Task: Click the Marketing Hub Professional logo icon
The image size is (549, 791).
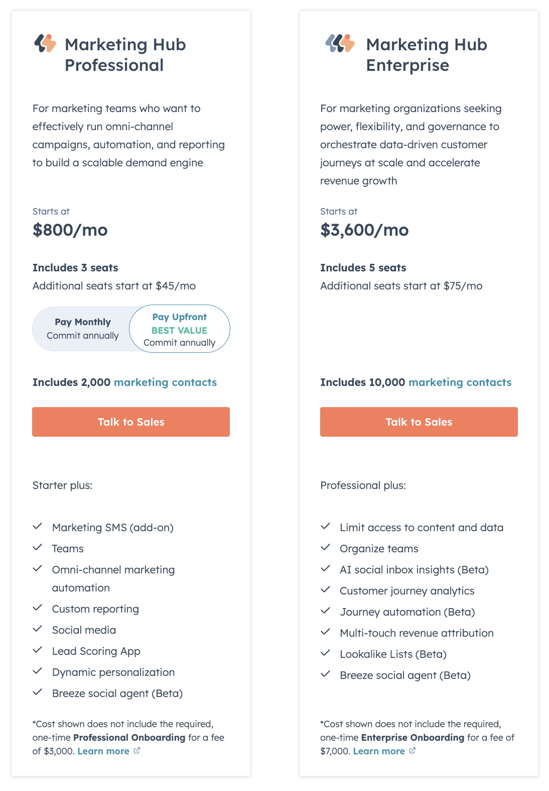Action: click(45, 44)
